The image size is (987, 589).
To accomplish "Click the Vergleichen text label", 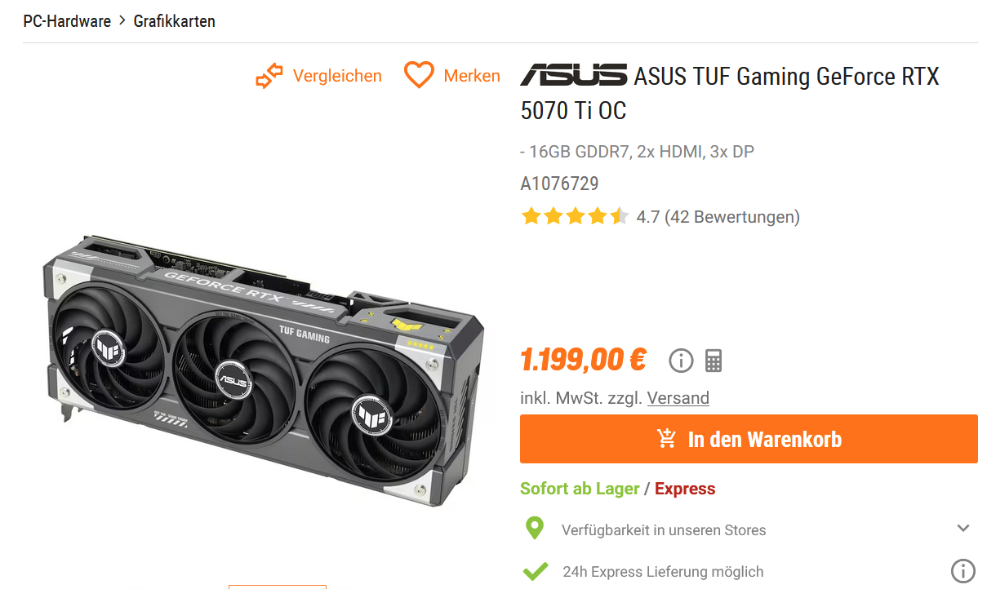I will tap(337, 76).
